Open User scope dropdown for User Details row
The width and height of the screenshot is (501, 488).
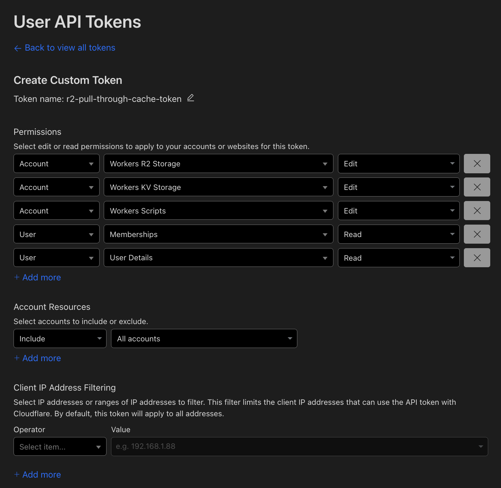pyautogui.click(x=57, y=258)
